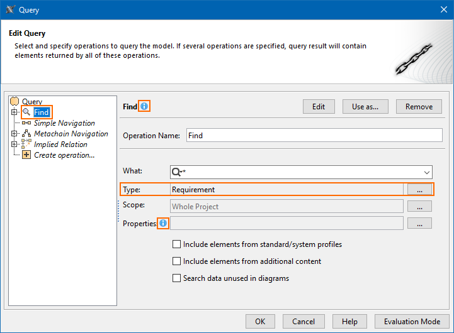The height and width of the screenshot is (333, 454).
Task: Toggle Search data unused in diagrams
Action: point(177,278)
